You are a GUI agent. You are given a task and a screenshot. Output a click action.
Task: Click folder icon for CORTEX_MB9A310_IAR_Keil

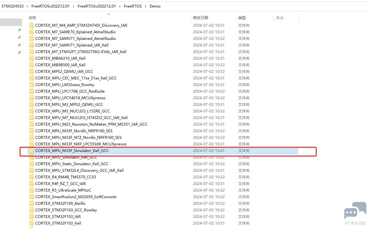tap(31, 58)
